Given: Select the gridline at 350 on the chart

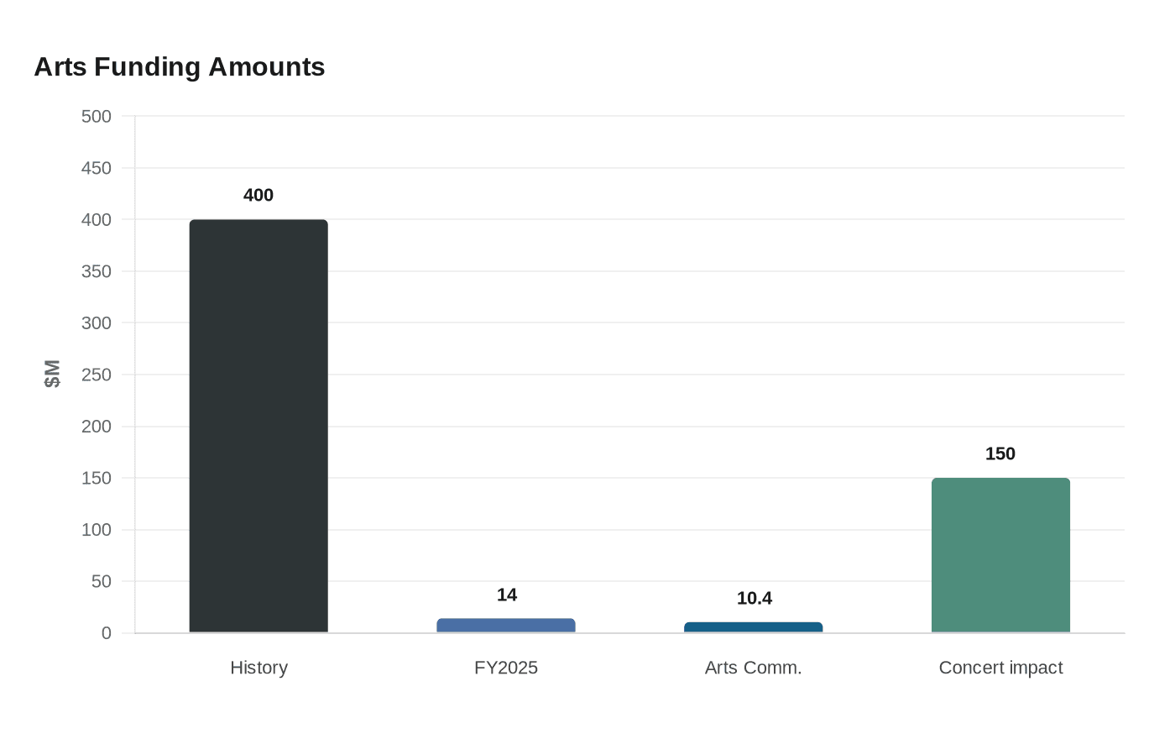Looking at the screenshot, I should coord(629,271).
